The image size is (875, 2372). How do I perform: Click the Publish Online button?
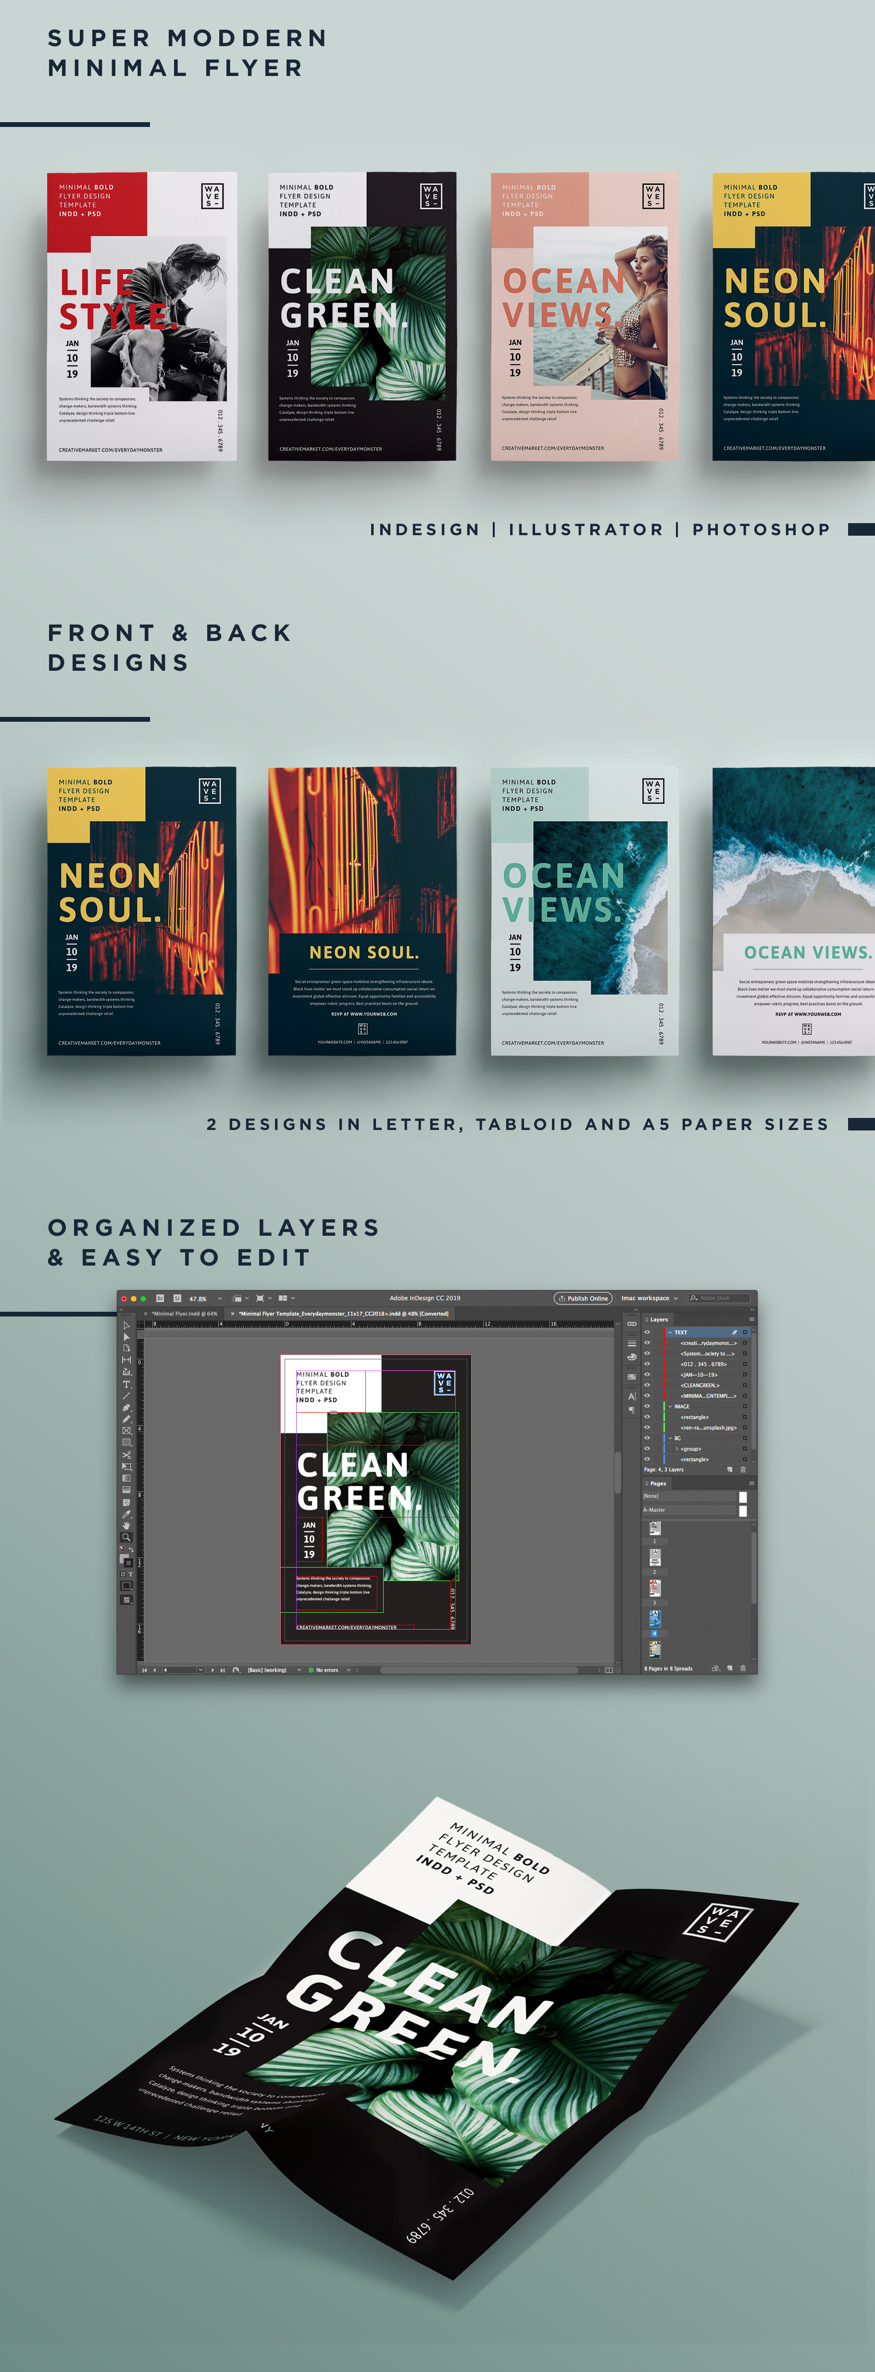tap(583, 1298)
